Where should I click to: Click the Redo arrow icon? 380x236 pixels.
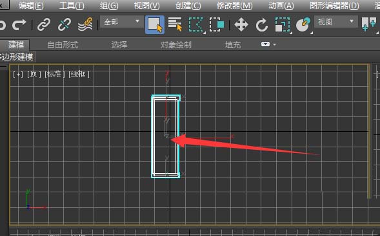click(x=19, y=24)
